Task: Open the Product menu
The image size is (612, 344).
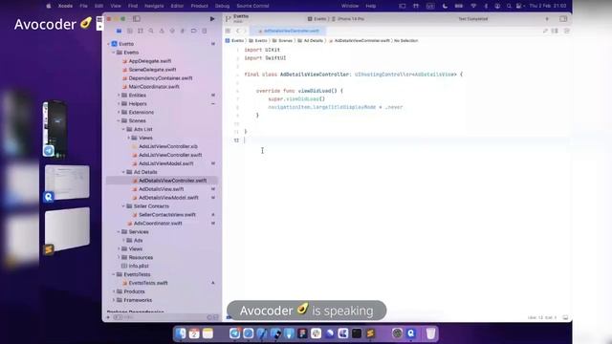Action: (200, 6)
